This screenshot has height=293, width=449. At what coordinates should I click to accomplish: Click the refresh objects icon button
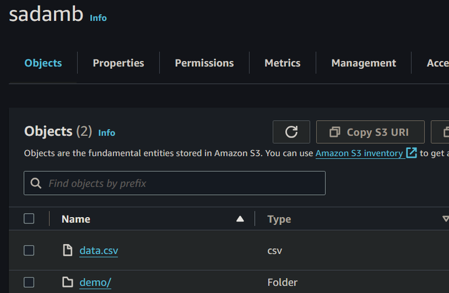tap(291, 132)
